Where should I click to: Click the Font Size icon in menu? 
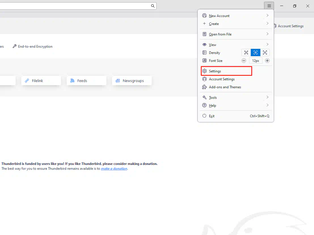[x=204, y=60]
